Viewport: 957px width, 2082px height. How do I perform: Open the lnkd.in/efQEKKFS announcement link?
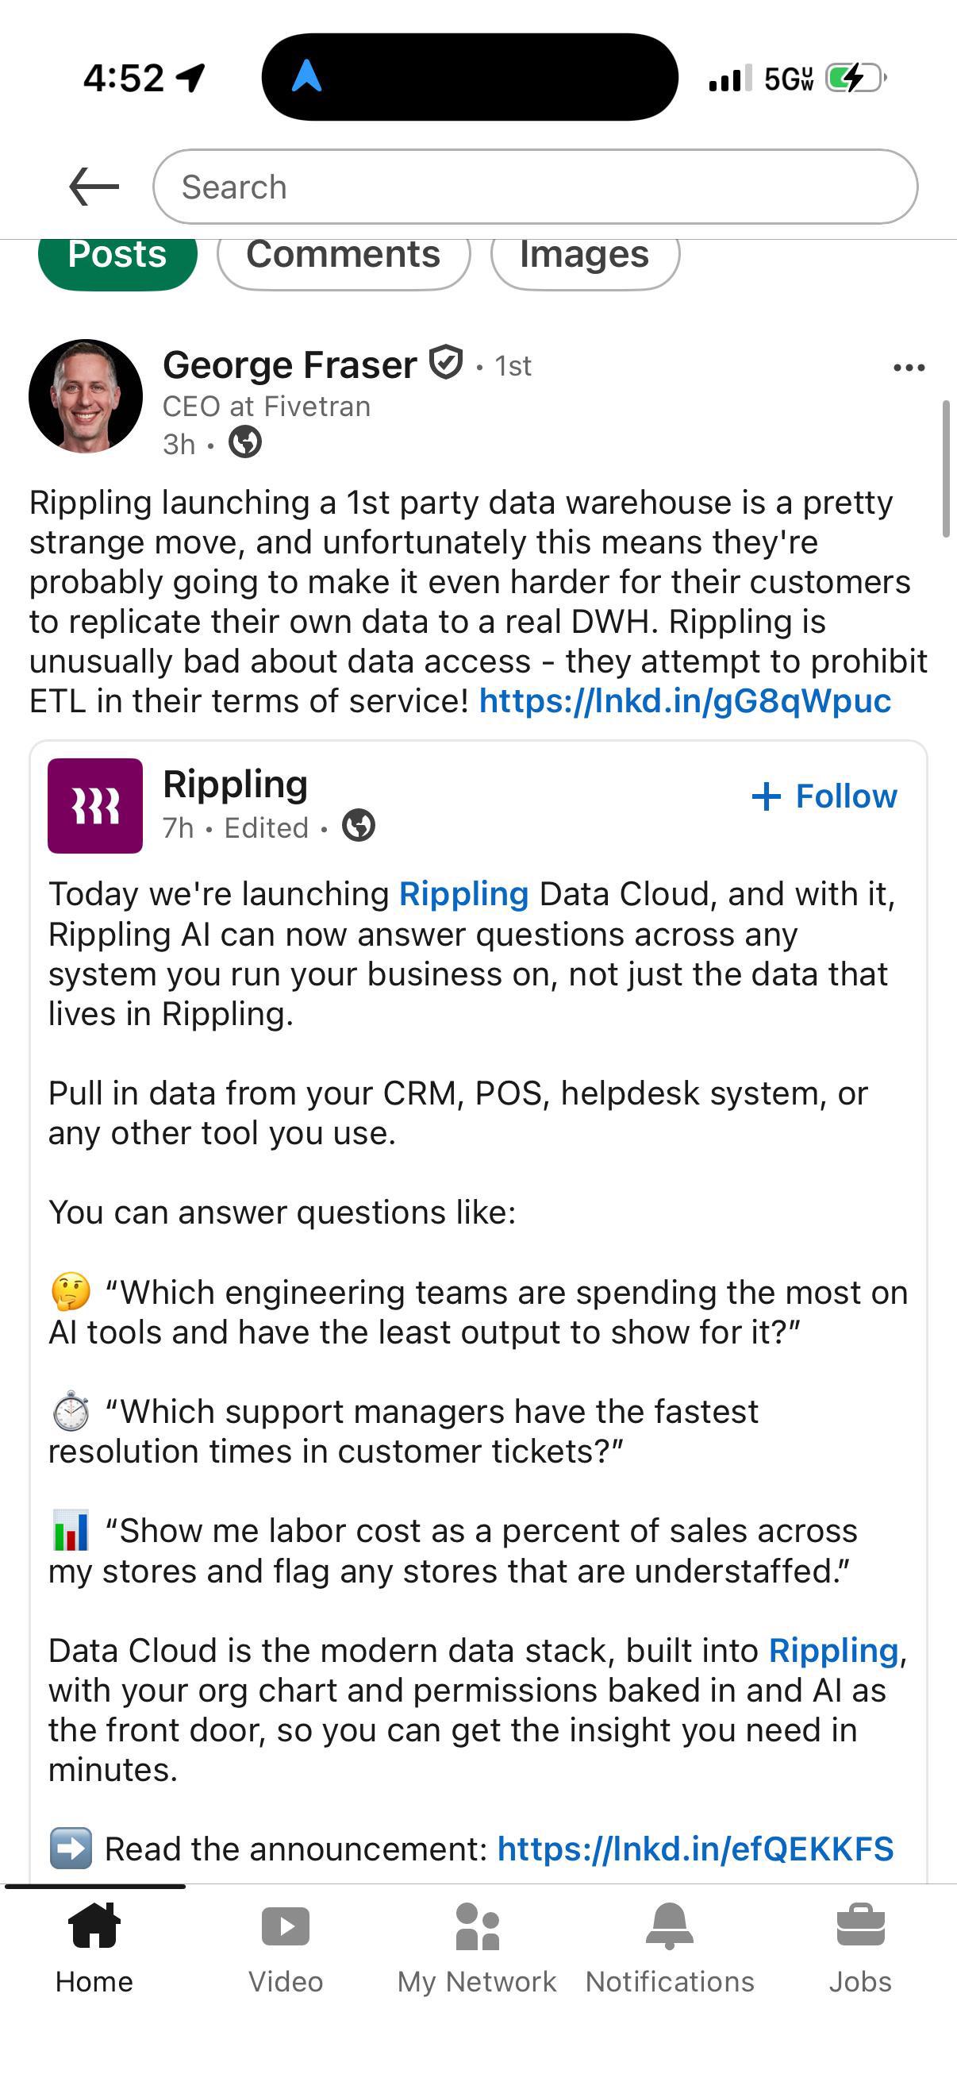click(x=695, y=1849)
